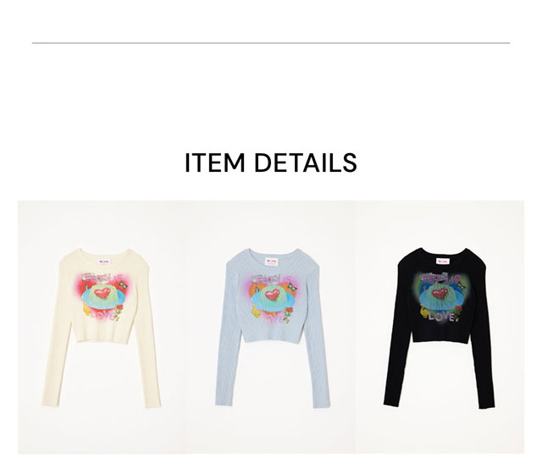The height and width of the screenshot is (468, 542).
Task: Open the cream sweater product image
Action: [x=102, y=328]
